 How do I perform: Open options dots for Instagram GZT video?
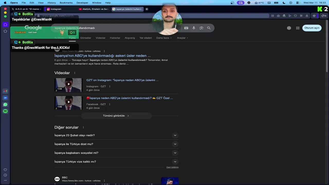pos(110,87)
